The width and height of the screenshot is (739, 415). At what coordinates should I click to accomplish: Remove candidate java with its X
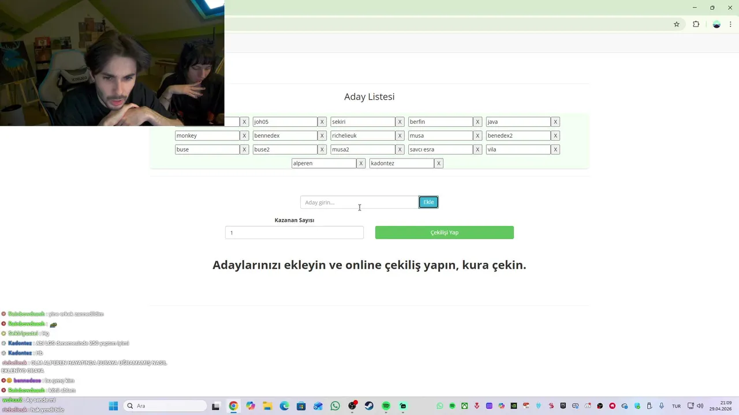pos(555,122)
